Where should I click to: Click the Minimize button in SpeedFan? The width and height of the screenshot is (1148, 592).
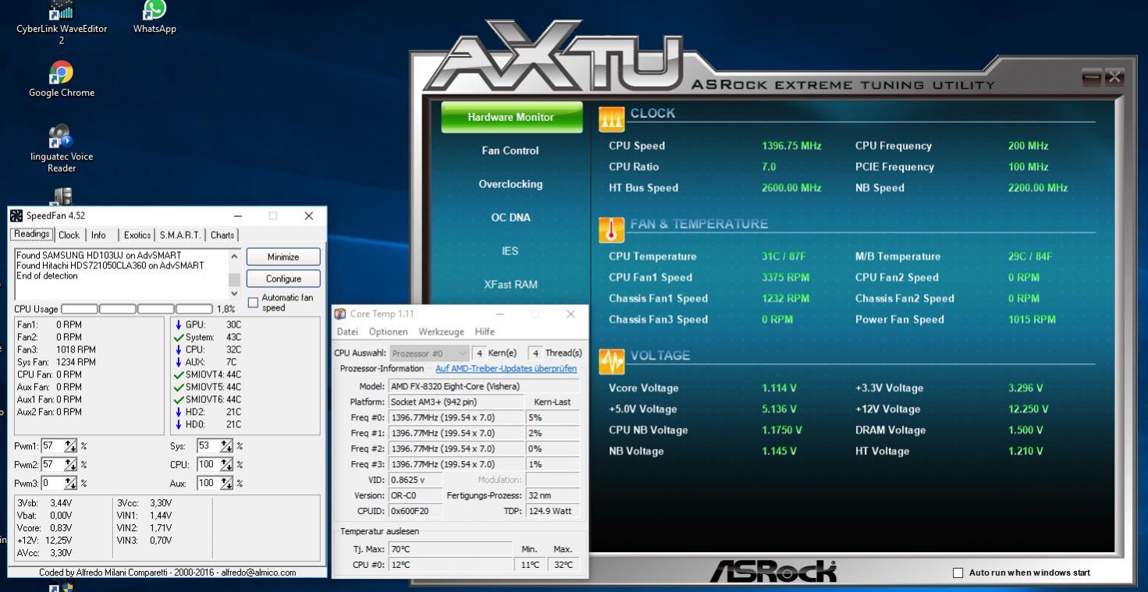click(x=283, y=257)
